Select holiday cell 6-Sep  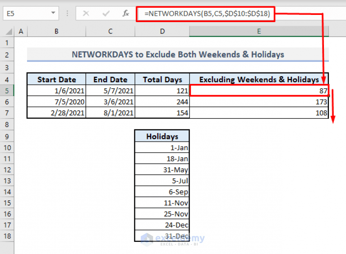pyautogui.click(x=162, y=192)
